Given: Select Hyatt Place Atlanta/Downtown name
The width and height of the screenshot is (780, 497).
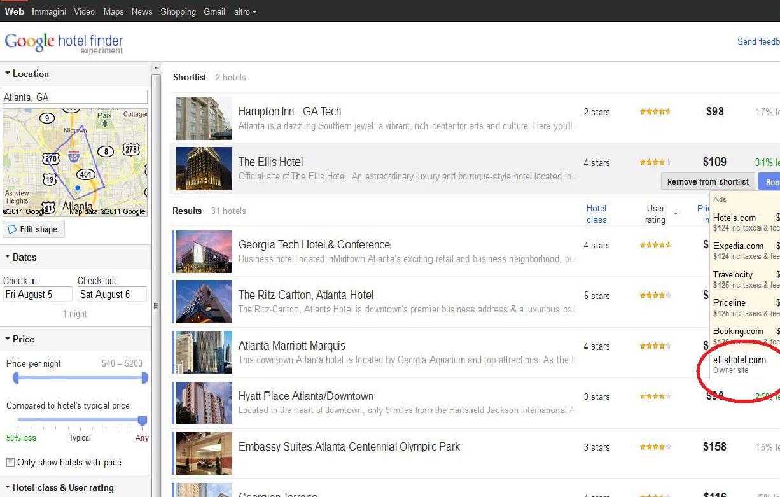Looking at the screenshot, I should point(306,396).
